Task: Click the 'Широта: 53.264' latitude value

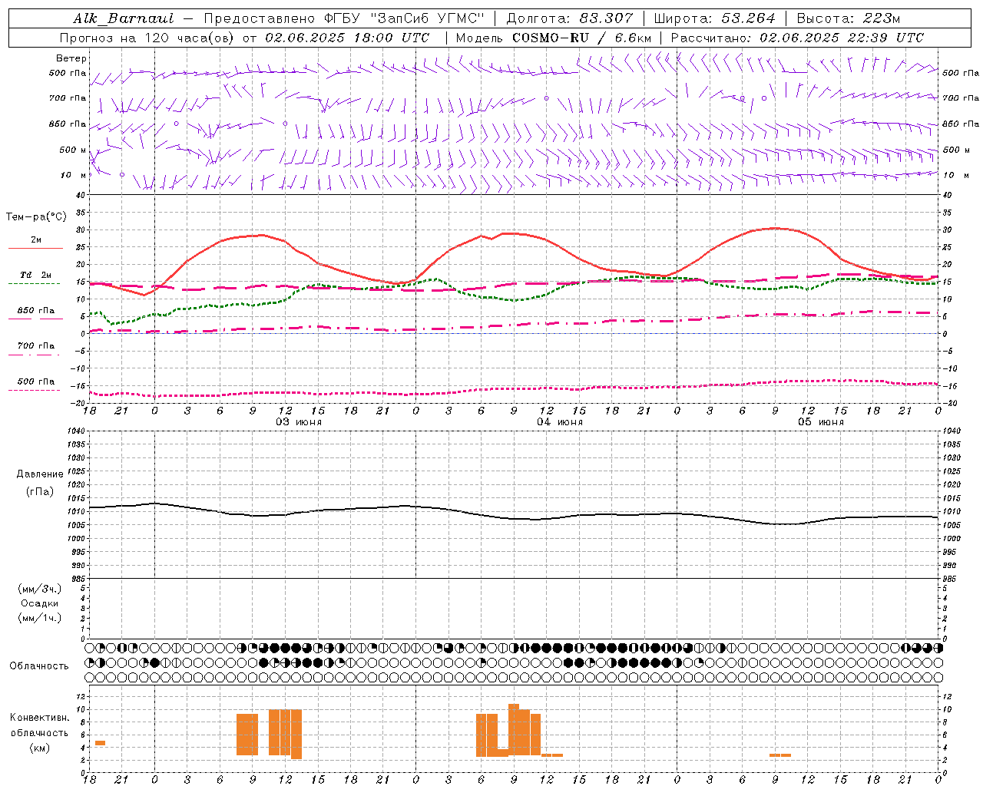Action: 715,18
